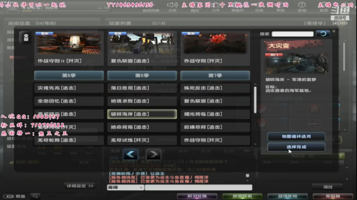Select the 第7季 season header

click(215, 75)
